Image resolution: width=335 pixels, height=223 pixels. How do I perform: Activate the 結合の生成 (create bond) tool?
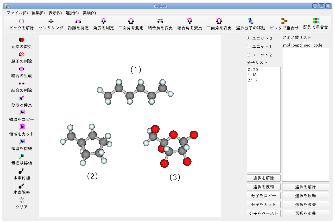point(21,72)
